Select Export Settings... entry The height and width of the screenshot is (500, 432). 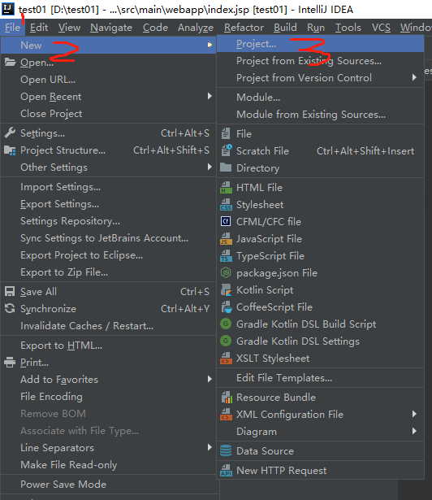(x=108, y=204)
